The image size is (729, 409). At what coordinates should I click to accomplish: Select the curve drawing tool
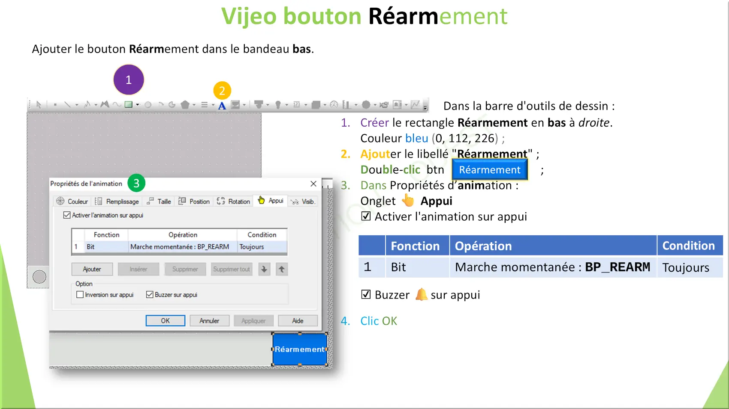(x=116, y=105)
